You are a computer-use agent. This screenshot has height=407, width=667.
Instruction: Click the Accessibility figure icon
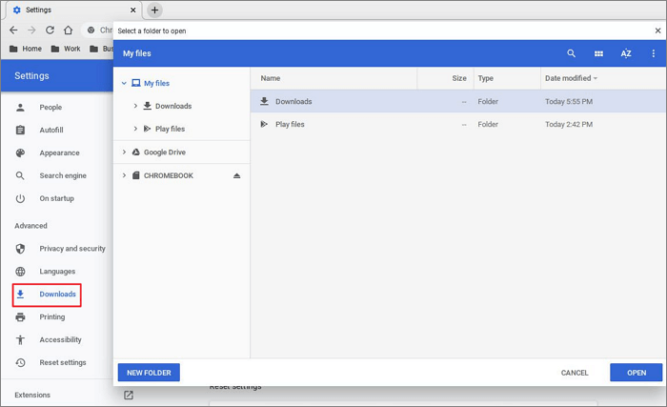20,339
